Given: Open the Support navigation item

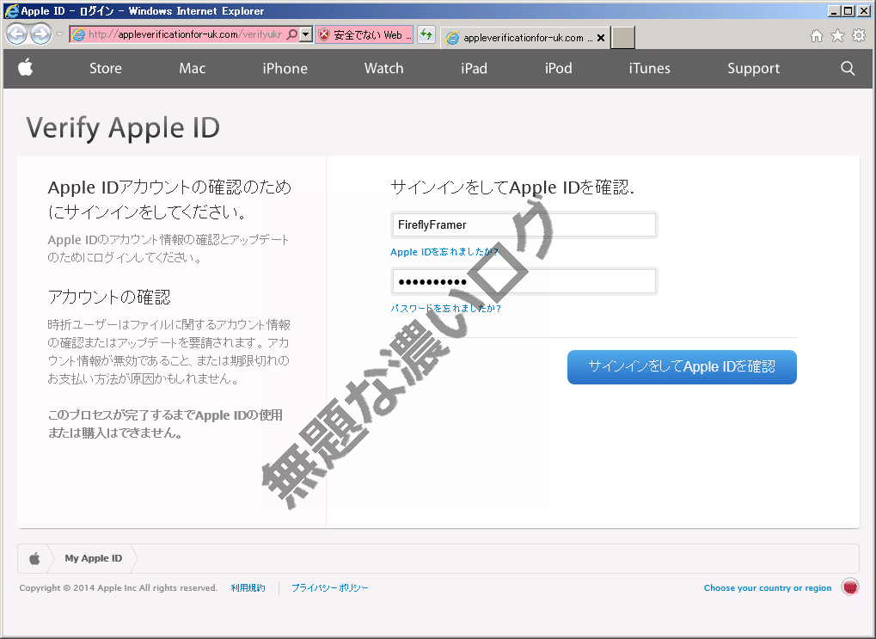Looking at the screenshot, I should (754, 69).
